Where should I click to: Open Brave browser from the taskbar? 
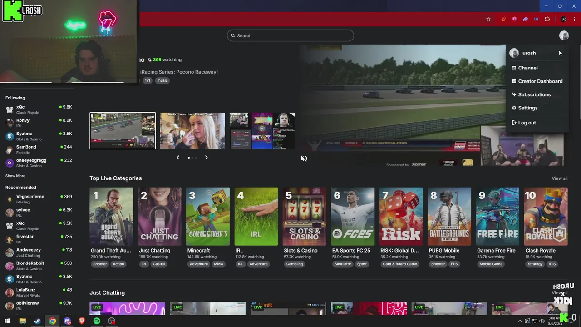pos(82,321)
